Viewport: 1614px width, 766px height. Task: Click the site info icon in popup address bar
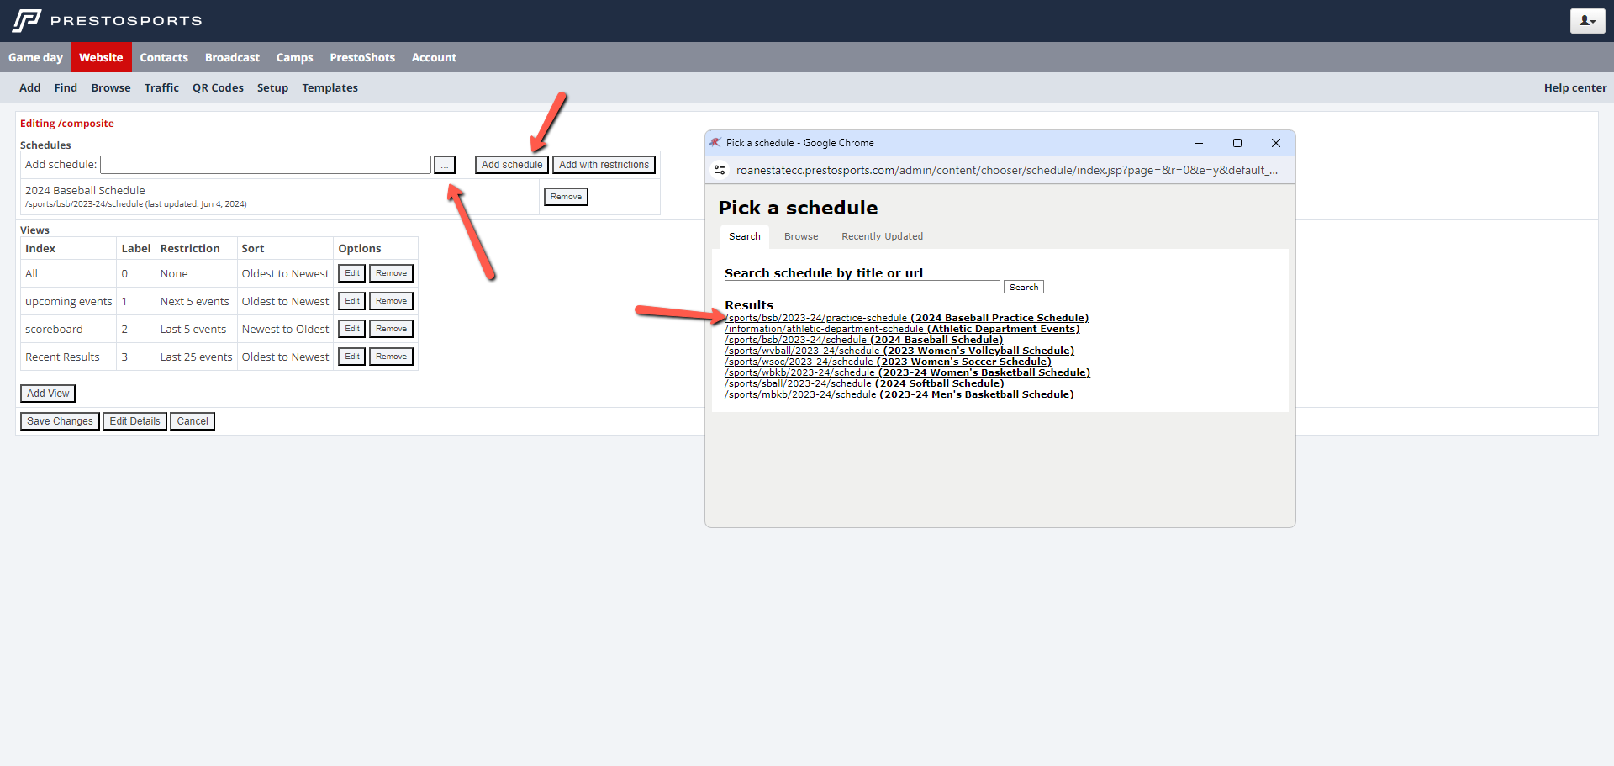point(720,170)
